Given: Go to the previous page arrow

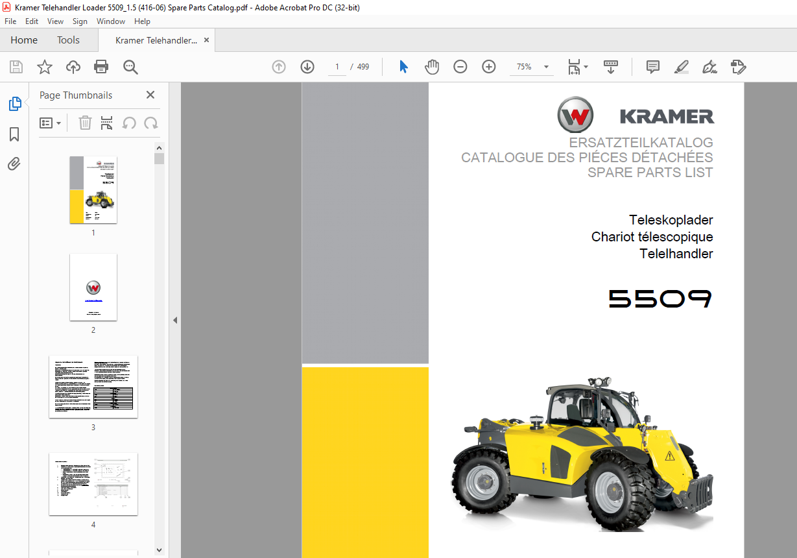Looking at the screenshot, I should (x=279, y=67).
